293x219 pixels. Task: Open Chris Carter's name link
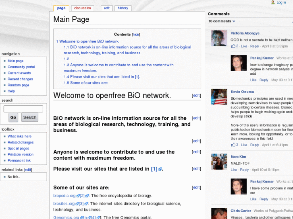(241, 211)
